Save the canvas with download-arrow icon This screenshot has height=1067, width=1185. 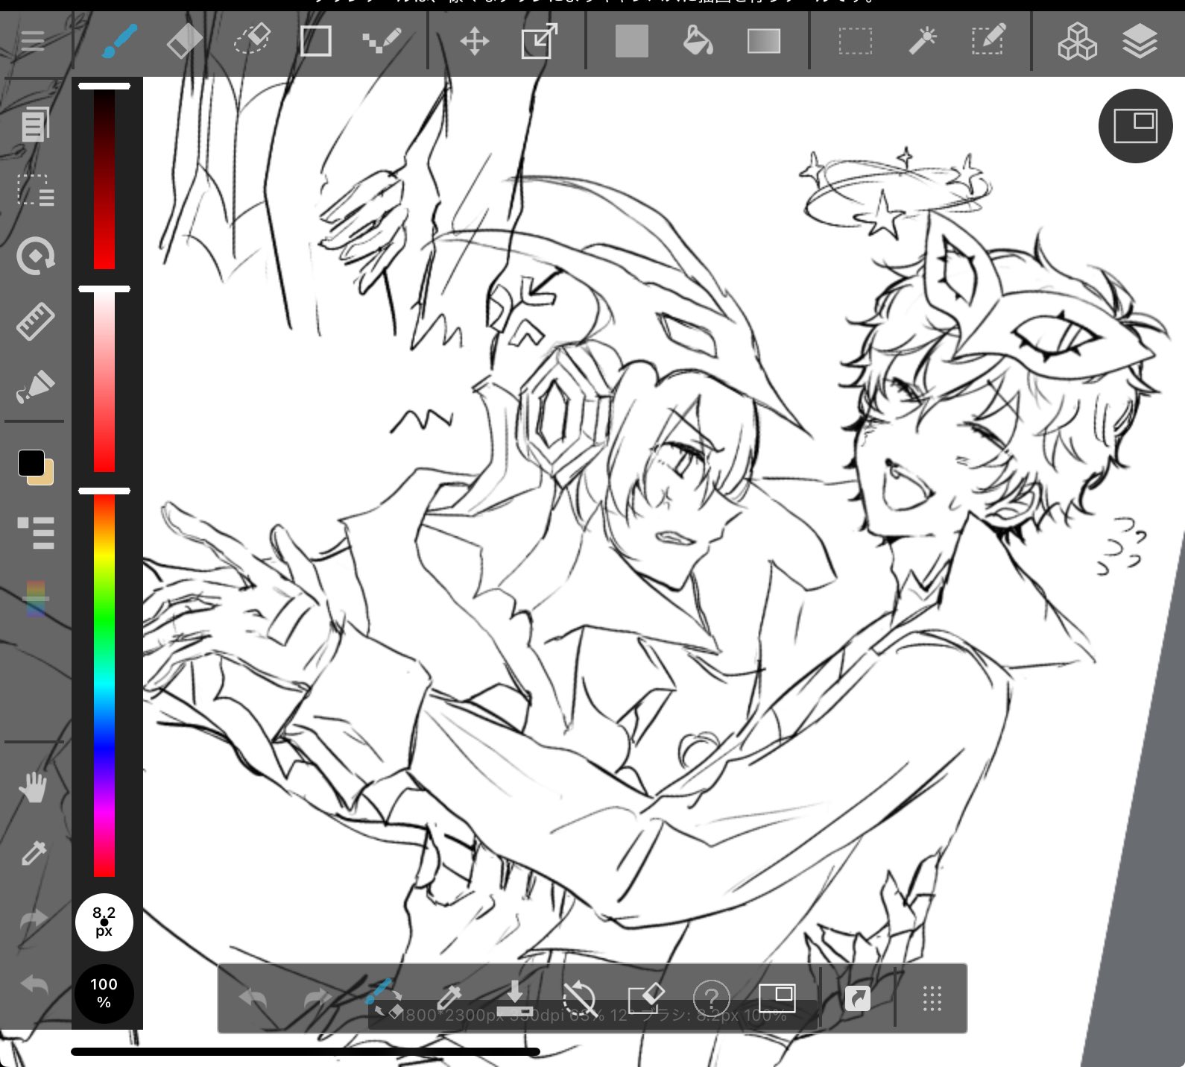514,998
